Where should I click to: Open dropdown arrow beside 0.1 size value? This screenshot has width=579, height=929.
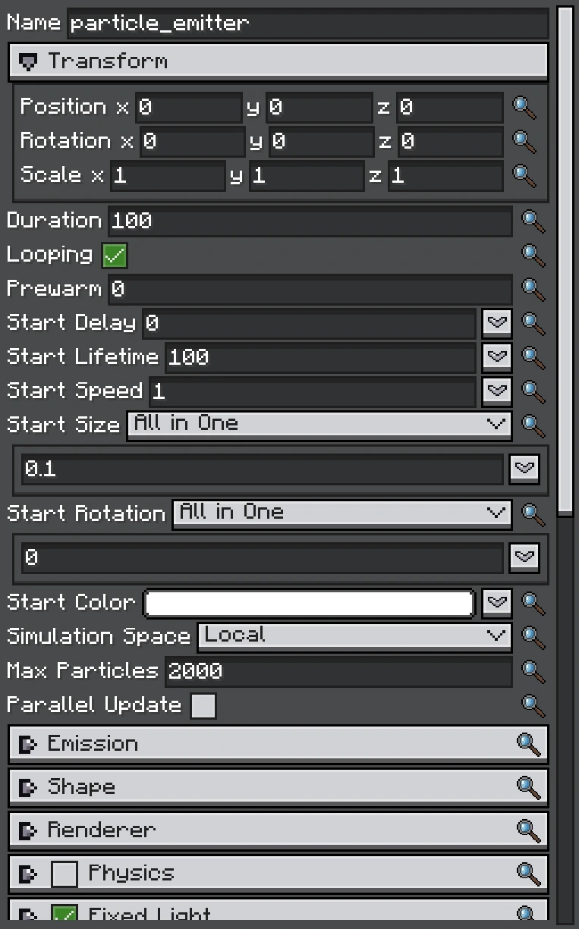click(x=524, y=469)
